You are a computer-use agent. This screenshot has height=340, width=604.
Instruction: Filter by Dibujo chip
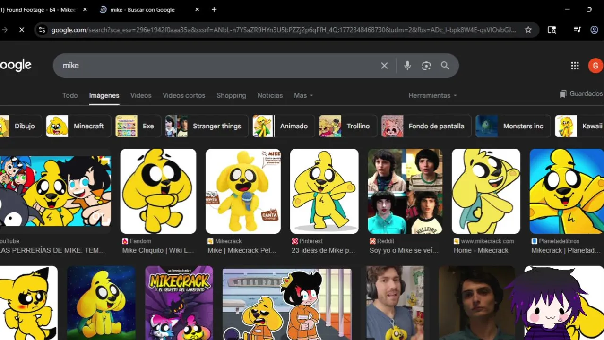[x=20, y=126]
